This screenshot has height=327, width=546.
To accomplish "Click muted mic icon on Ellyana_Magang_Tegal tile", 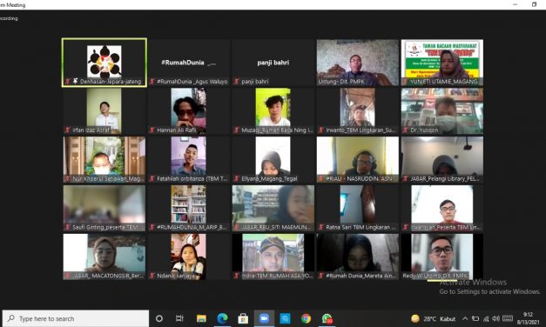I will click(237, 178).
